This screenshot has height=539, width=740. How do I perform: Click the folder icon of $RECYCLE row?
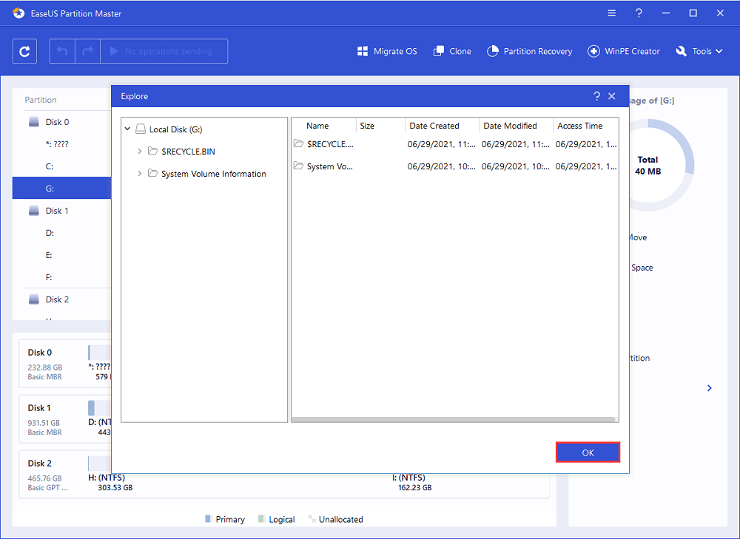[298, 143]
